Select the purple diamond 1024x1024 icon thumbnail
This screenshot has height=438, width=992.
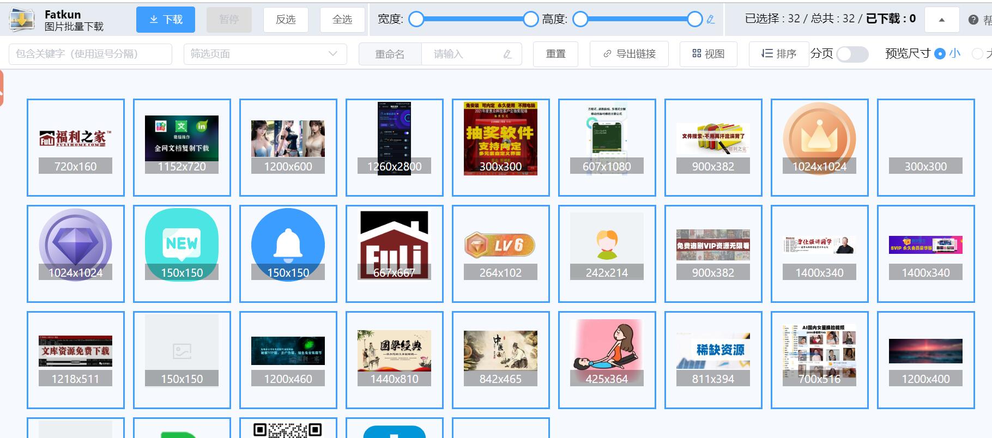tap(76, 254)
